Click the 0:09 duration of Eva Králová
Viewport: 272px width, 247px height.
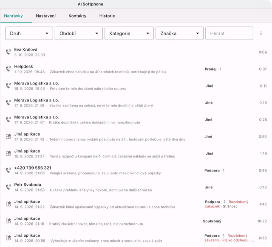click(x=263, y=52)
